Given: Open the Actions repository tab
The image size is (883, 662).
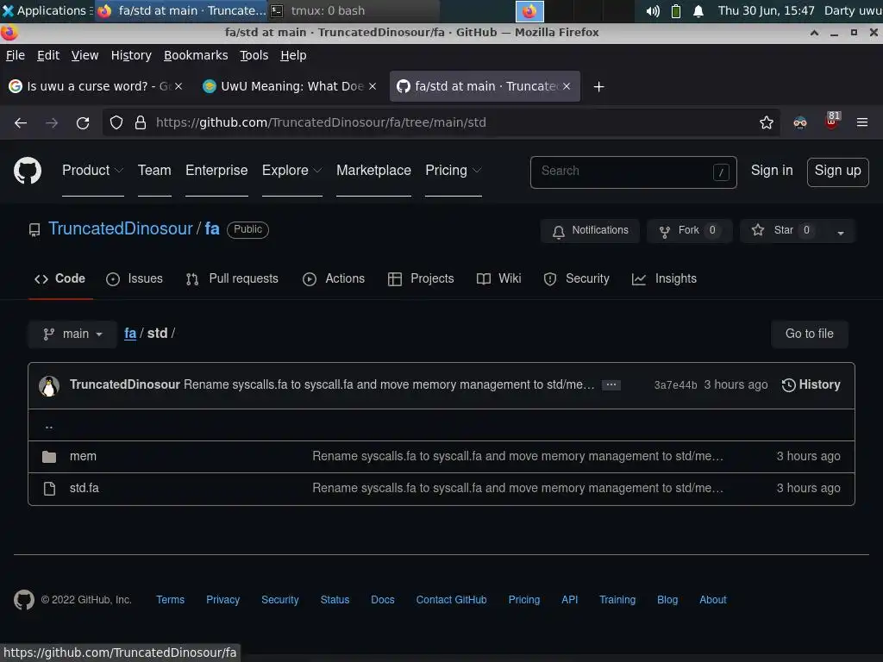Looking at the screenshot, I should pyautogui.click(x=334, y=279).
